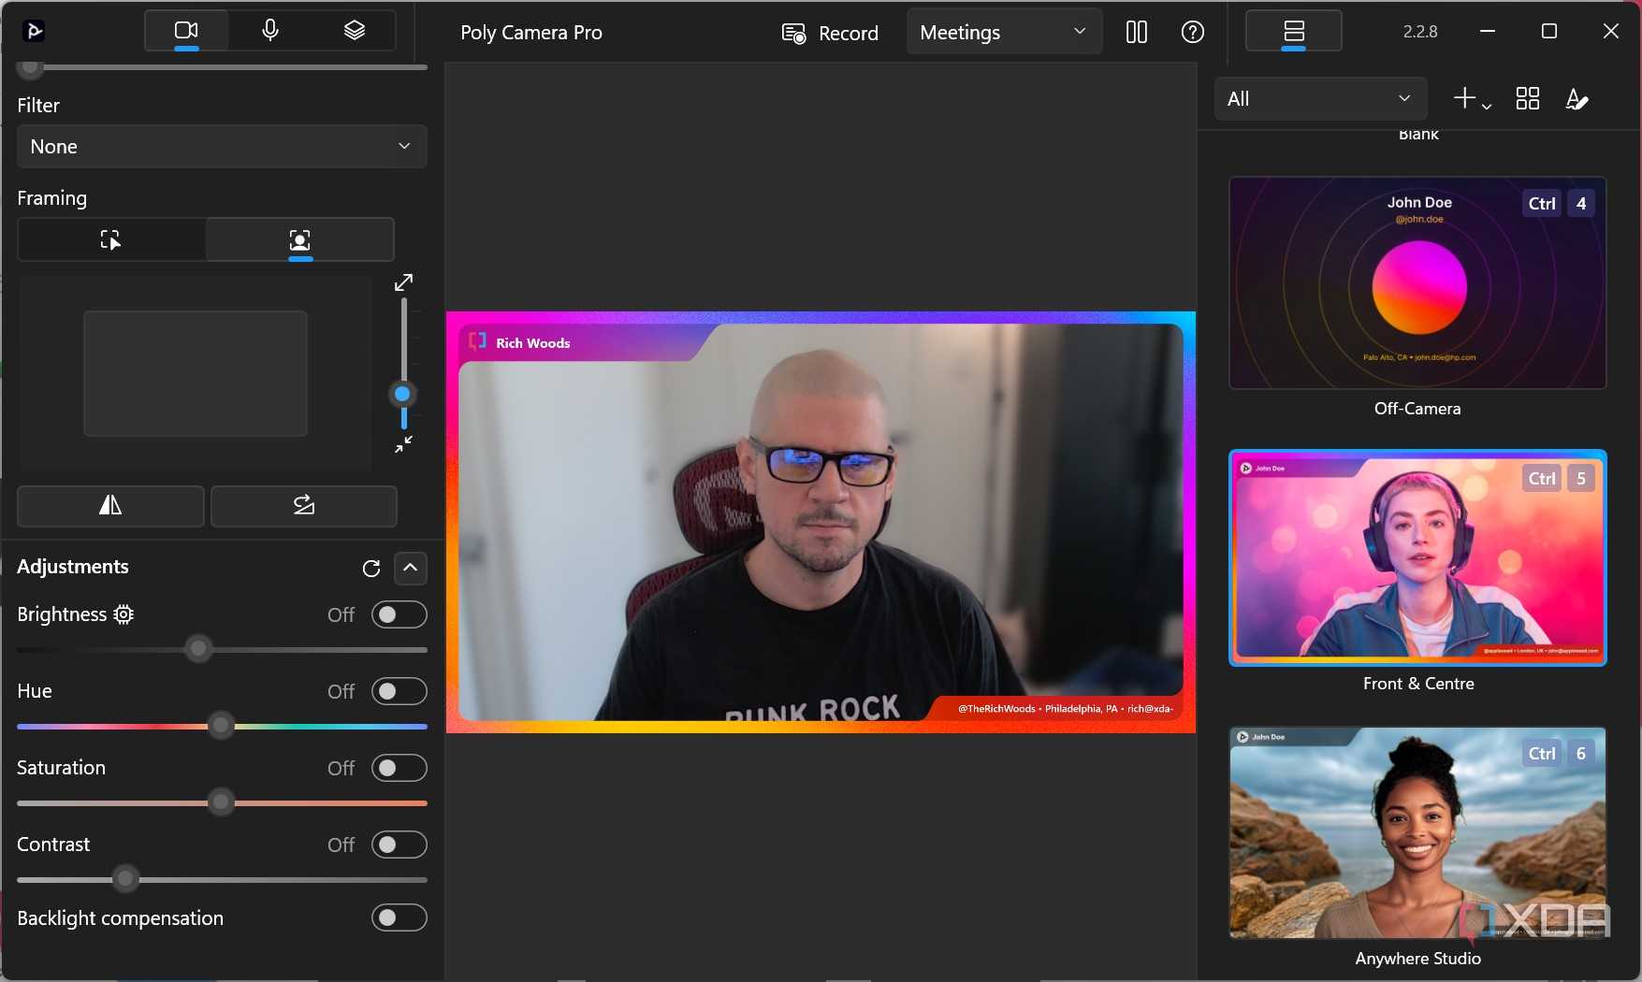Select the Off-Camera scene thumbnail
1642x982 pixels.
pyautogui.click(x=1417, y=282)
